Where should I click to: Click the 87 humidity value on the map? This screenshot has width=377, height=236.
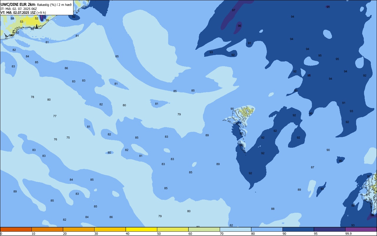[312, 167]
